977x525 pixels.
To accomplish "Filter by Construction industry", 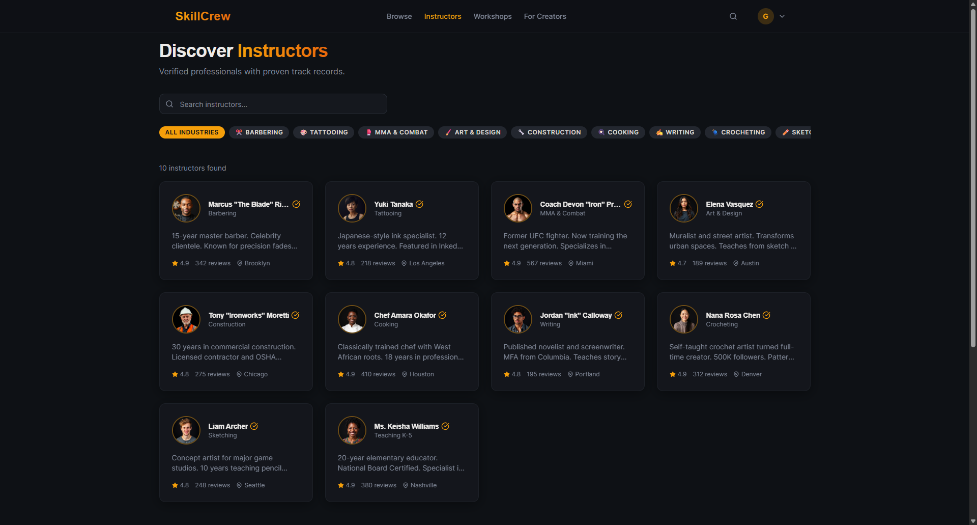I will (549, 132).
